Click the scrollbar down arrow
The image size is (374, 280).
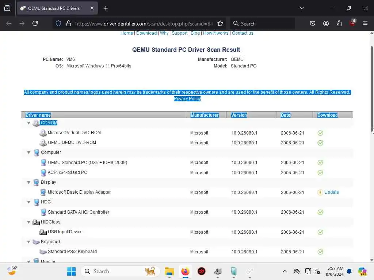pos(371,260)
